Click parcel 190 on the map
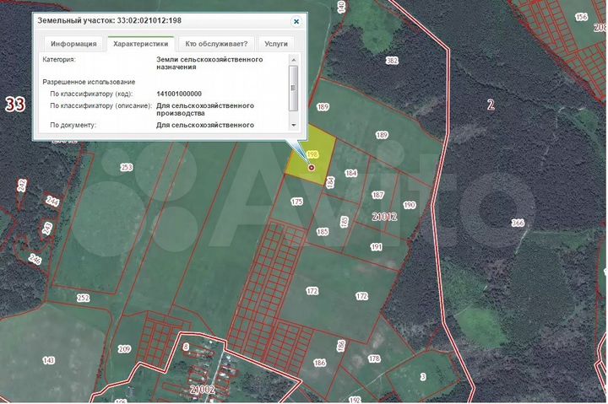 [x=409, y=205]
